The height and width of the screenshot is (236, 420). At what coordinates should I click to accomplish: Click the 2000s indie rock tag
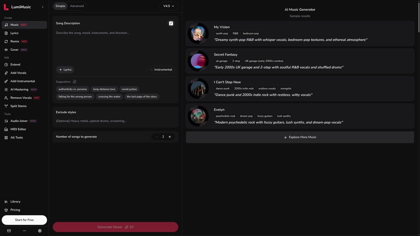click(244, 88)
